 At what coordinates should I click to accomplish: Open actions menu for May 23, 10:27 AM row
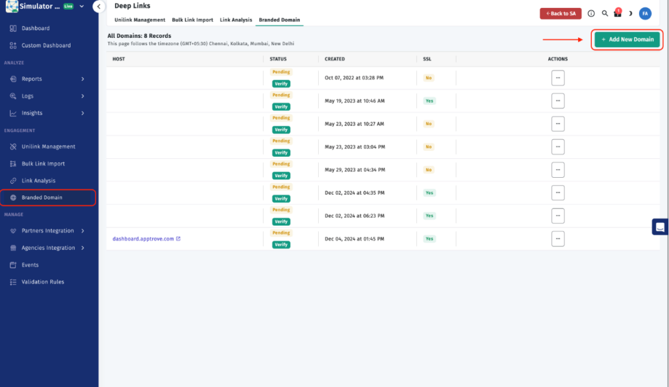point(558,124)
